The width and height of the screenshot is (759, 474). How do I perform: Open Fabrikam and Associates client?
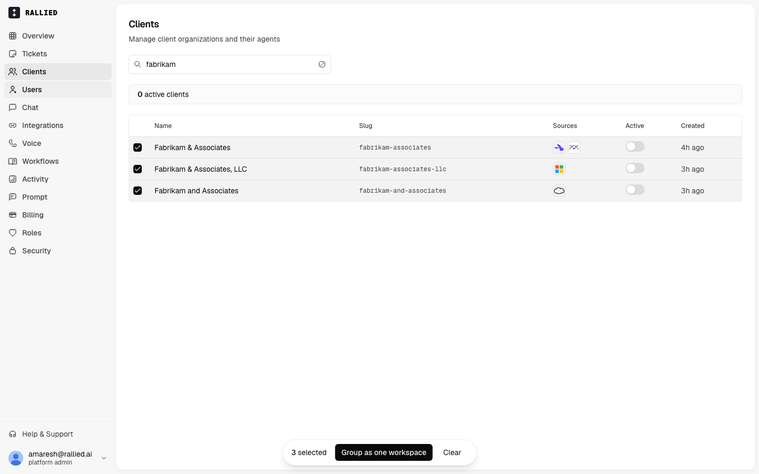pos(197,191)
